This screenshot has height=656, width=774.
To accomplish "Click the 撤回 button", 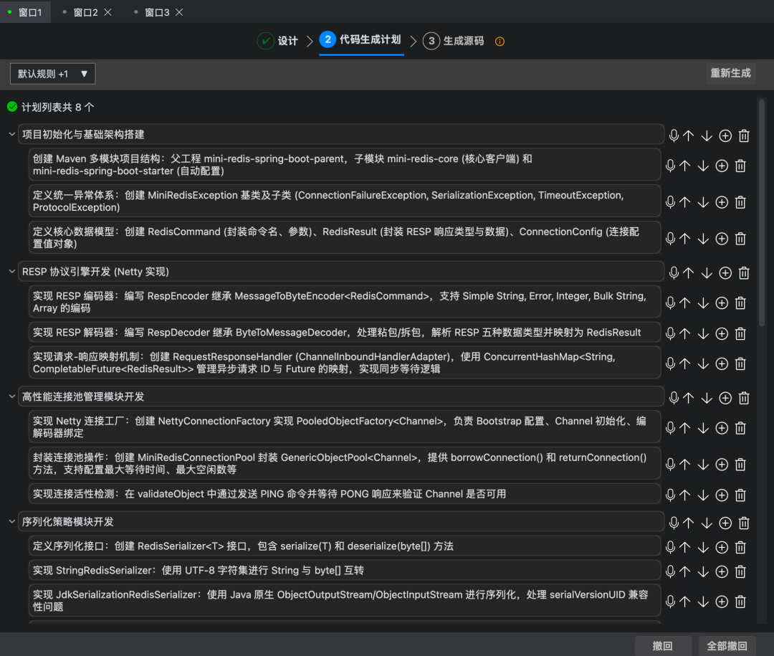I will click(662, 646).
